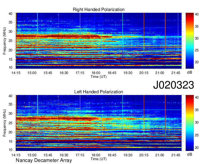Click the Nancay Decameter Array caption
Viewport: 202px width, 164px height.
44,160
